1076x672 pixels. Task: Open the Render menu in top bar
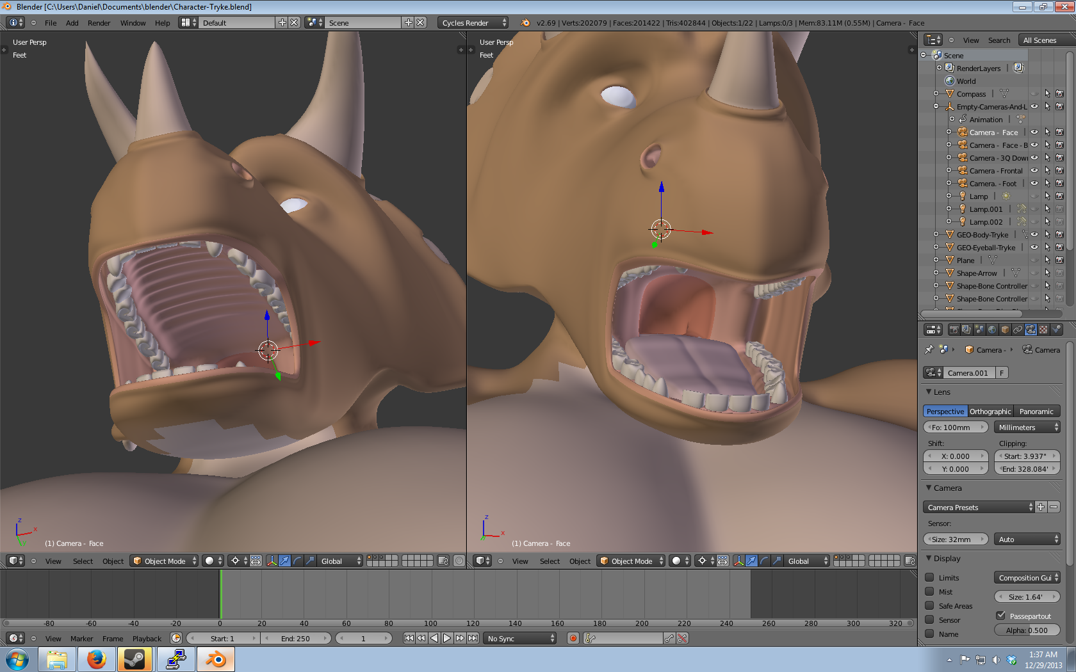99,22
